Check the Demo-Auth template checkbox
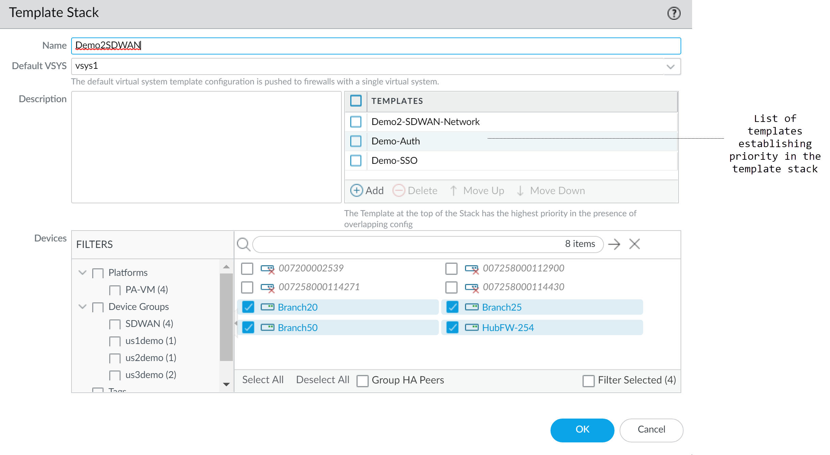Screen dimensions: 830x455 (x=356, y=141)
